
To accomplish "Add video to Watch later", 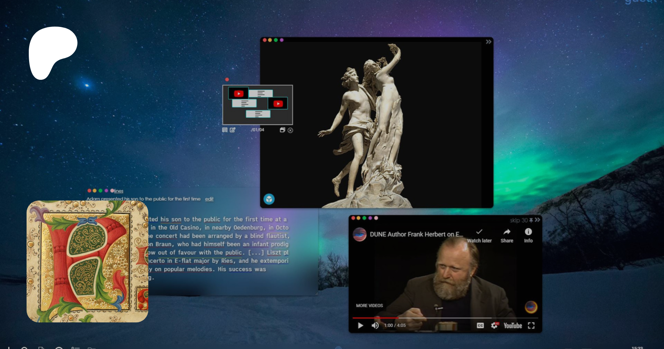I will (x=479, y=232).
